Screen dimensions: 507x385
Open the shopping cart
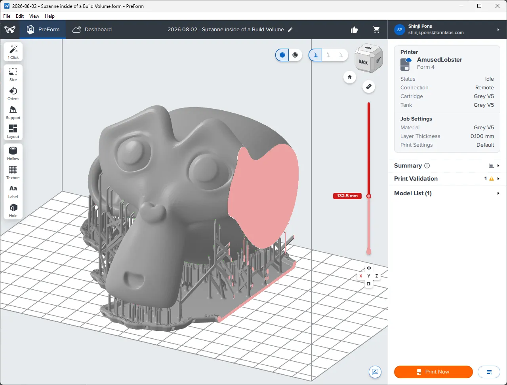click(376, 30)
